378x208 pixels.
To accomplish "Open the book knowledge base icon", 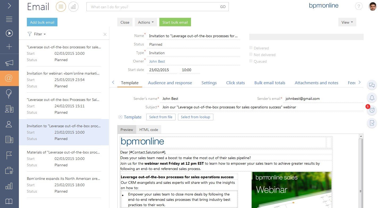I will tap(9, 201).
